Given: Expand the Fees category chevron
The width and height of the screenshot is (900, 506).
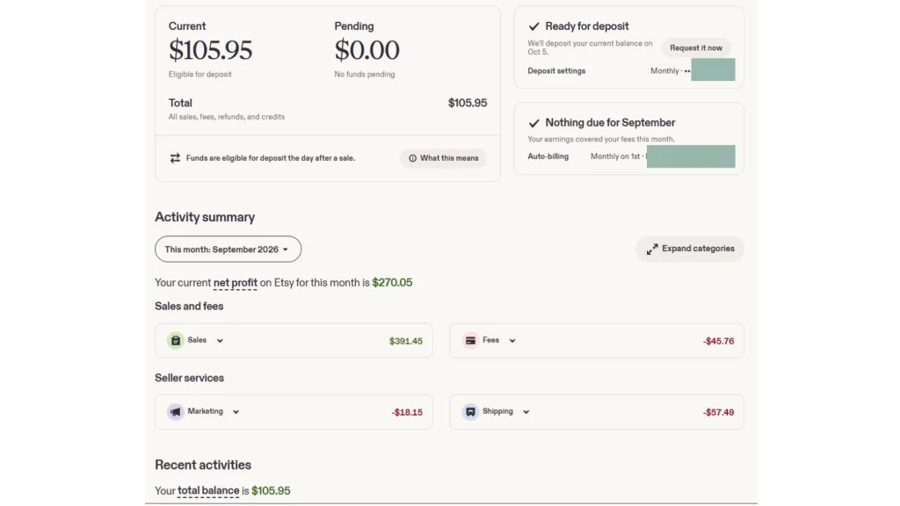Looking at the screenshot, I should 512,341.
